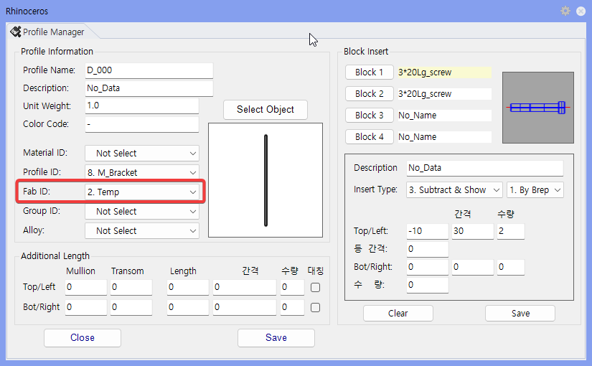592x366 pixels.
Task: Open the Profile ID dropdown showing M_Bracket
Action: pos(142,173)
